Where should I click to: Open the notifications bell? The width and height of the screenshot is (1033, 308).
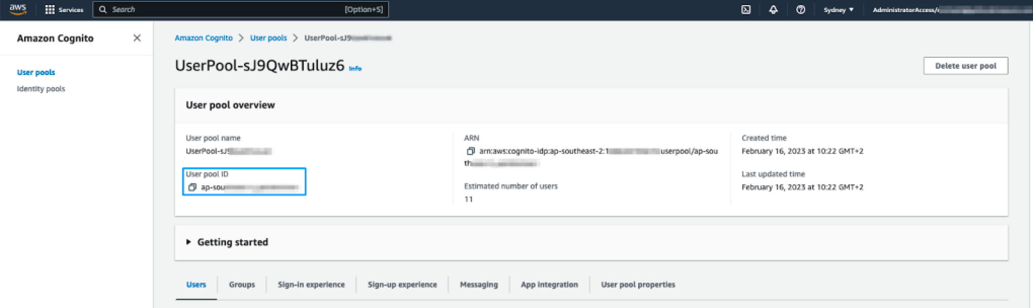point(773,10)
